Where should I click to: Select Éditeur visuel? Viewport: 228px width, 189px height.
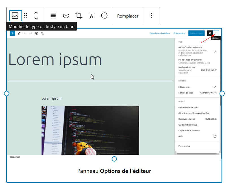pos(197,87)
